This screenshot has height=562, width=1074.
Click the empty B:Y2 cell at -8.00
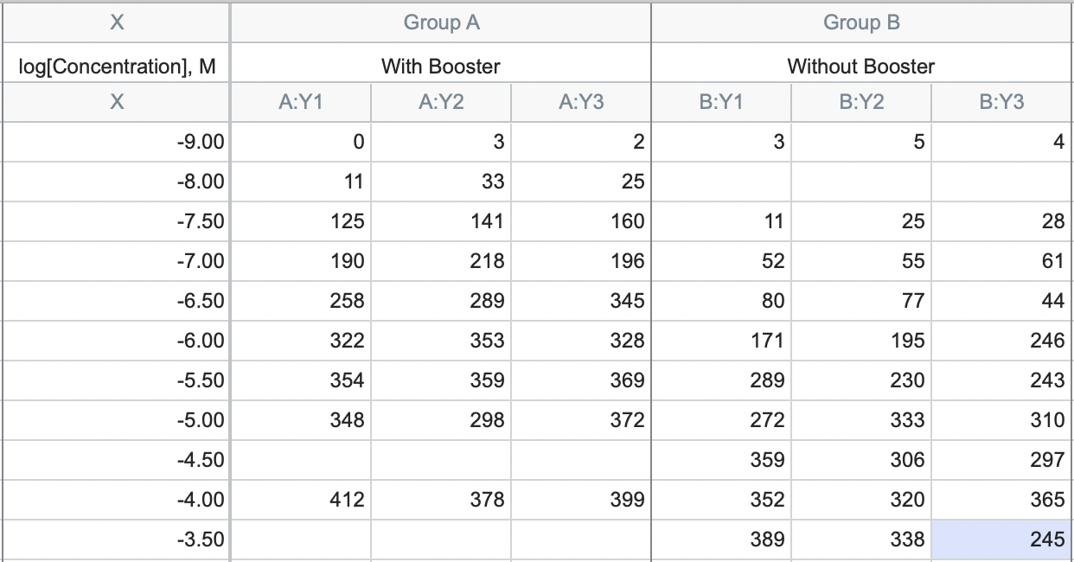point(861,182)
